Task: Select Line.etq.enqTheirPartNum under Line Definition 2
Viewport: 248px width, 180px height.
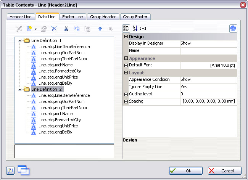Action: pos(63,108)
